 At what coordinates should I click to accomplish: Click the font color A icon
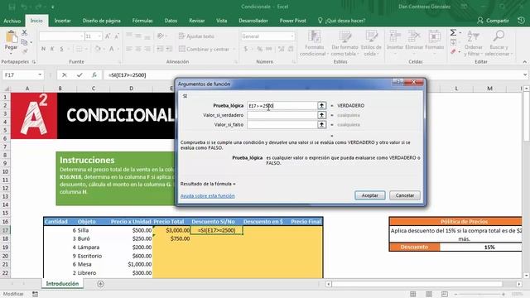point(111,49)
